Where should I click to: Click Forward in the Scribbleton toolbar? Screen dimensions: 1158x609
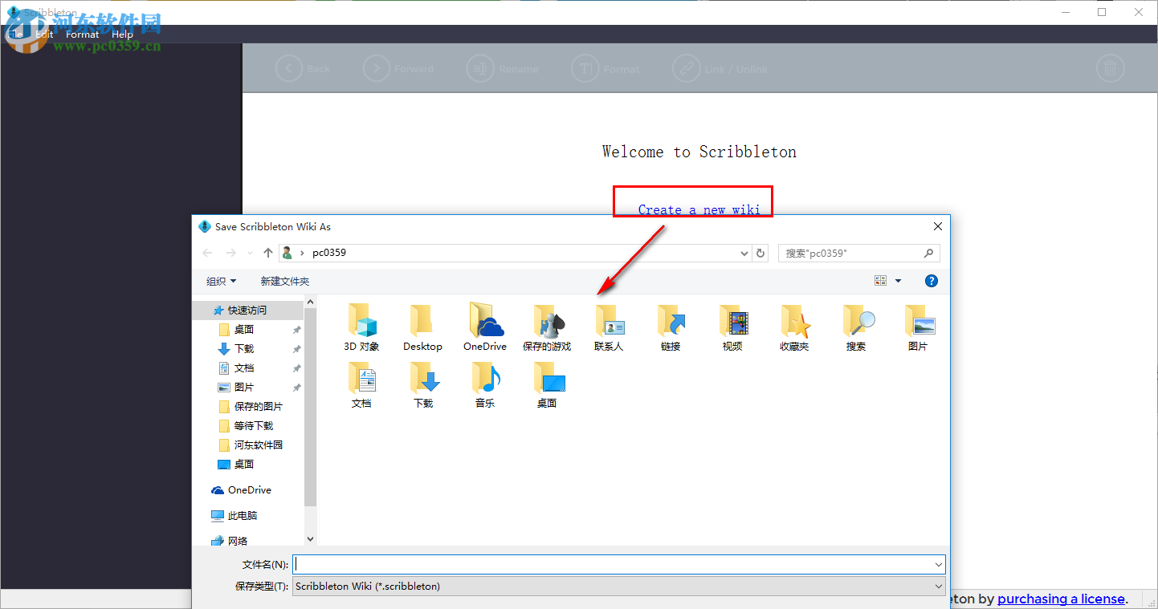(x=398, y=69)
